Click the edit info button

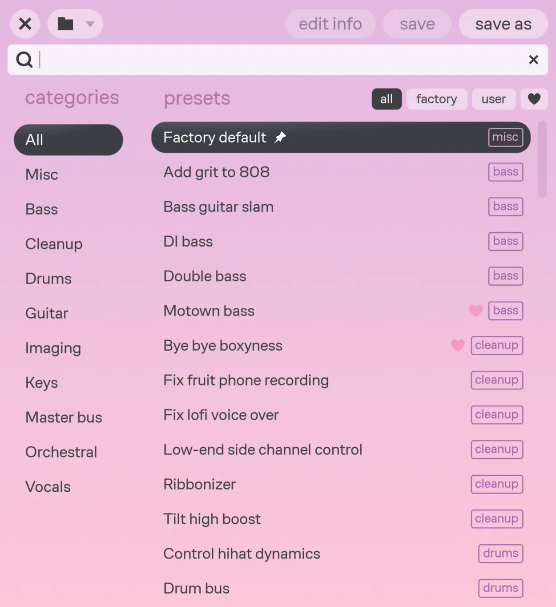[x=330, y=24]
